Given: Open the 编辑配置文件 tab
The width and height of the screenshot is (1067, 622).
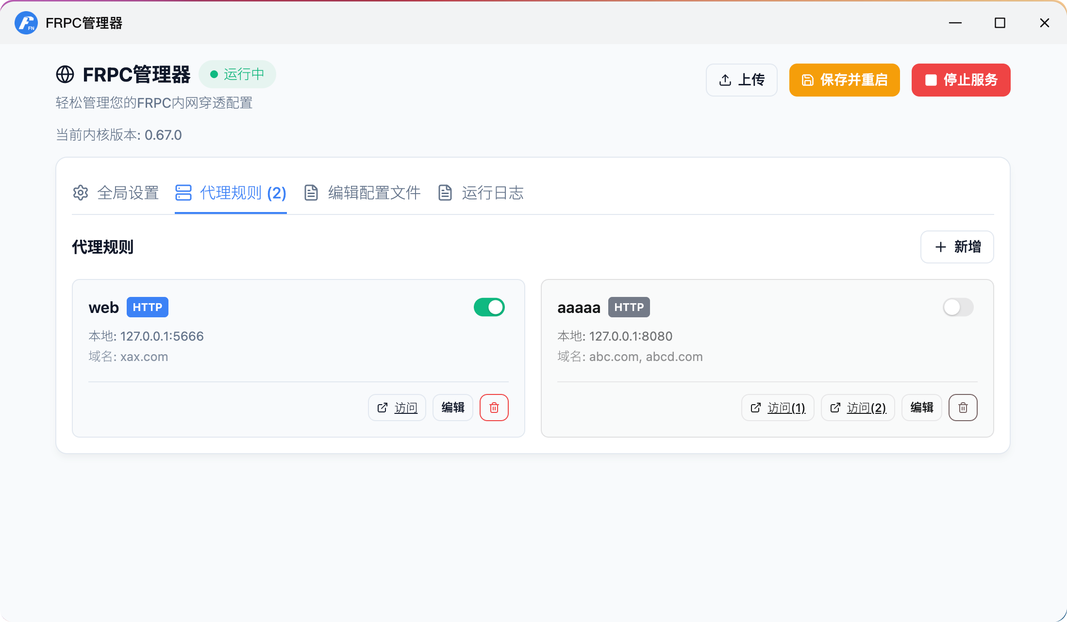Looking at the screenshot, I should (374, 193).
